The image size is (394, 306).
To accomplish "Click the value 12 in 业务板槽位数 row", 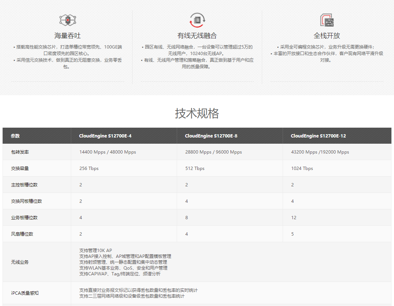I will point(294,218).
